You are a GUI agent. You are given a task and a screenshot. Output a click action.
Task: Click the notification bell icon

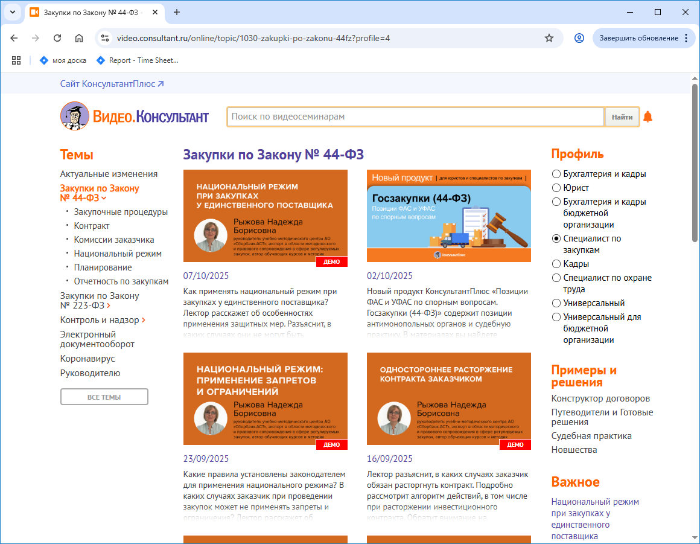(647, 117)
